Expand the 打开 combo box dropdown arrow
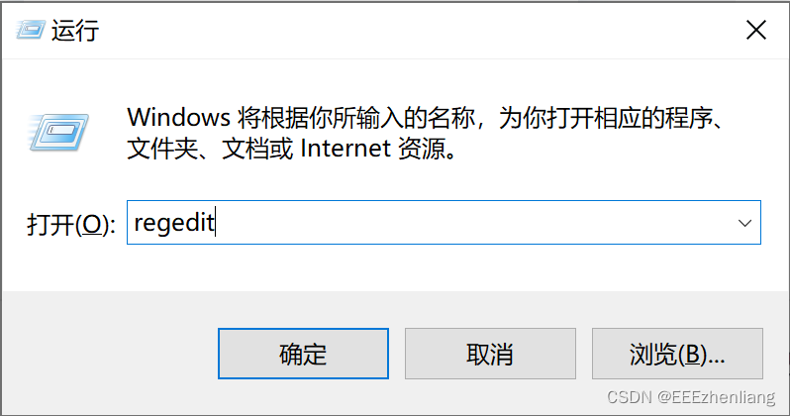790x416 pixels. pyautogui.click(x=744, y=223)
